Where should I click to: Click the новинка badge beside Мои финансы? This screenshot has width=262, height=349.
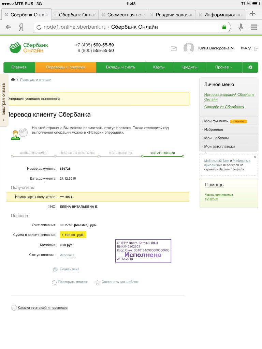238,122
